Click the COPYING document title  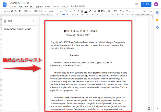click(15, 3)
